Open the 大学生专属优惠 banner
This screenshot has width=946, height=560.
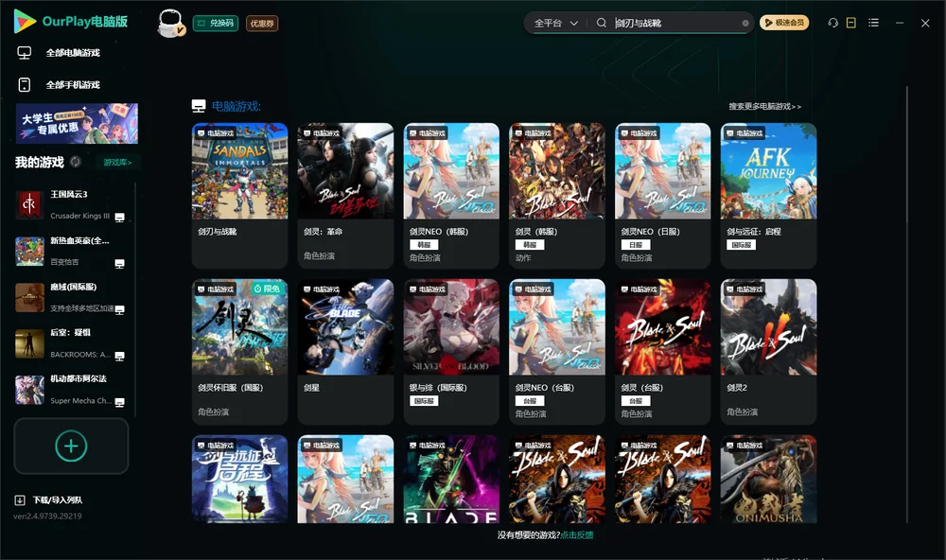pos(77,123)
